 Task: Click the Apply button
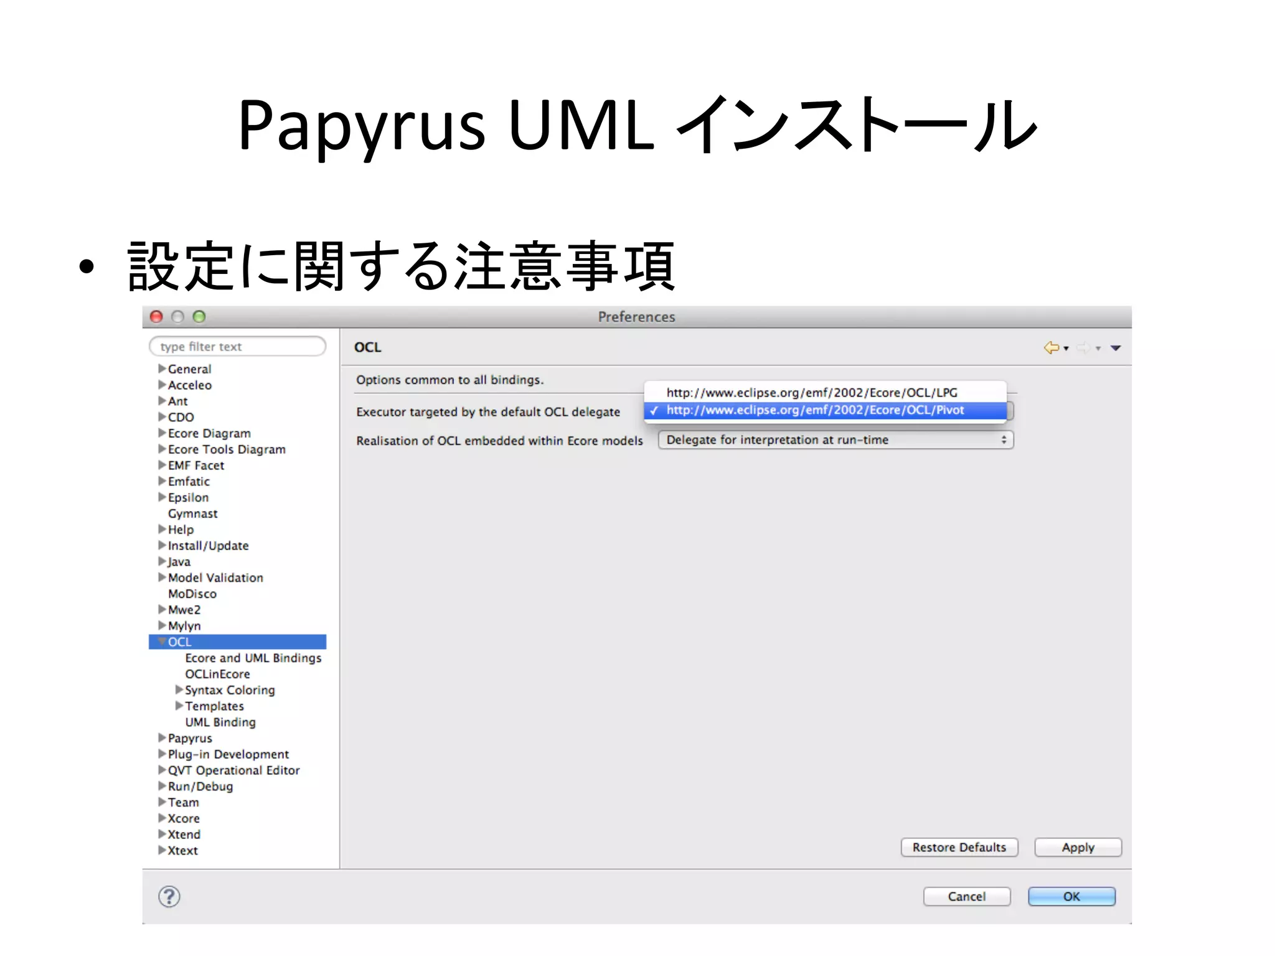[1078, 847]
